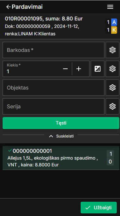Open settings gear next to Kiekis field
This screenshot has width=120, height=216.
tap(113, 69)
